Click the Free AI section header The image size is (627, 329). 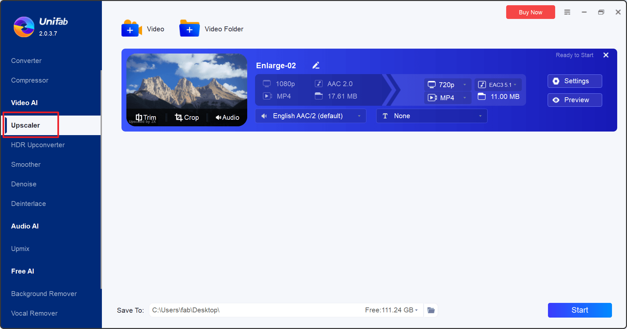pos(23,271)
